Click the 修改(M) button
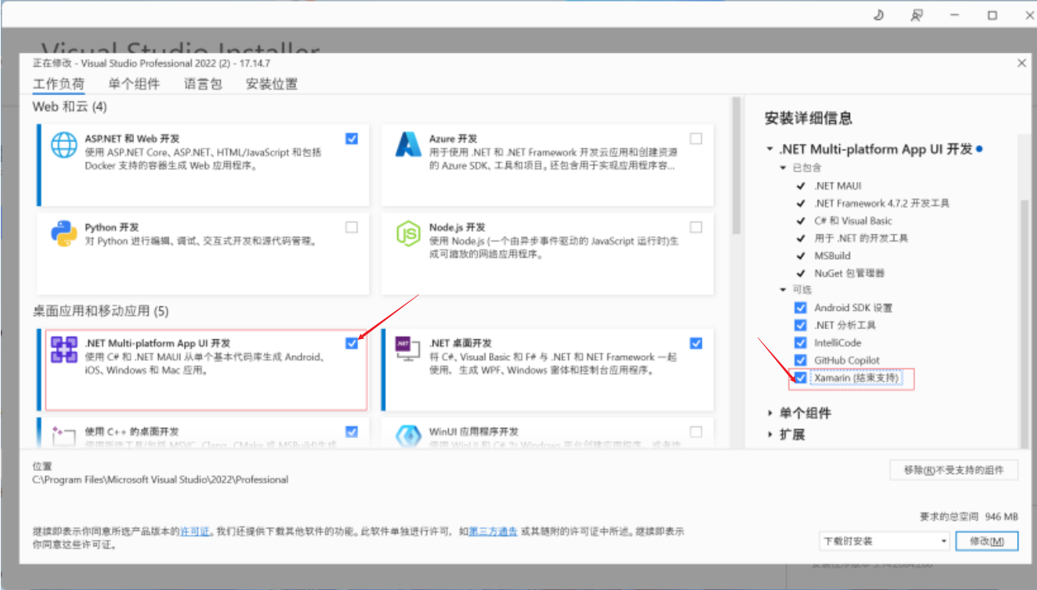Image resolution: width=1037 pixels, height=590 pixels. point(987,541)
